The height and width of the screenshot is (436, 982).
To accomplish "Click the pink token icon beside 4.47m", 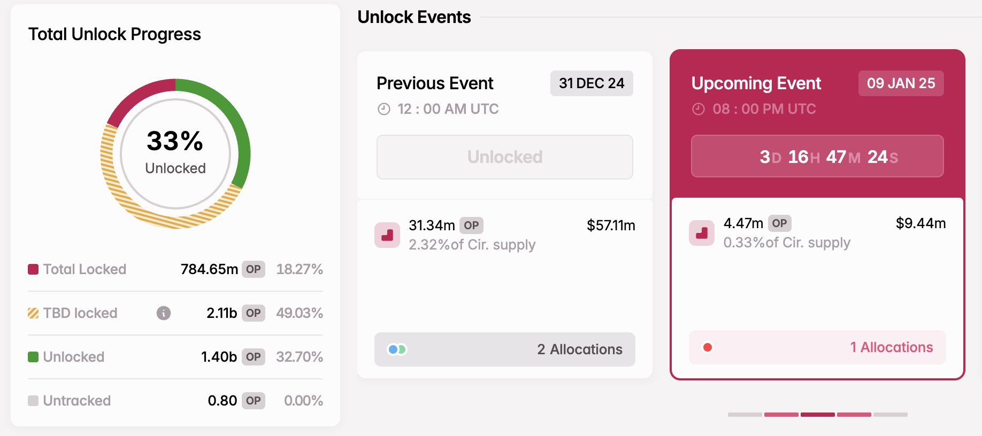I will coord(702,233).
